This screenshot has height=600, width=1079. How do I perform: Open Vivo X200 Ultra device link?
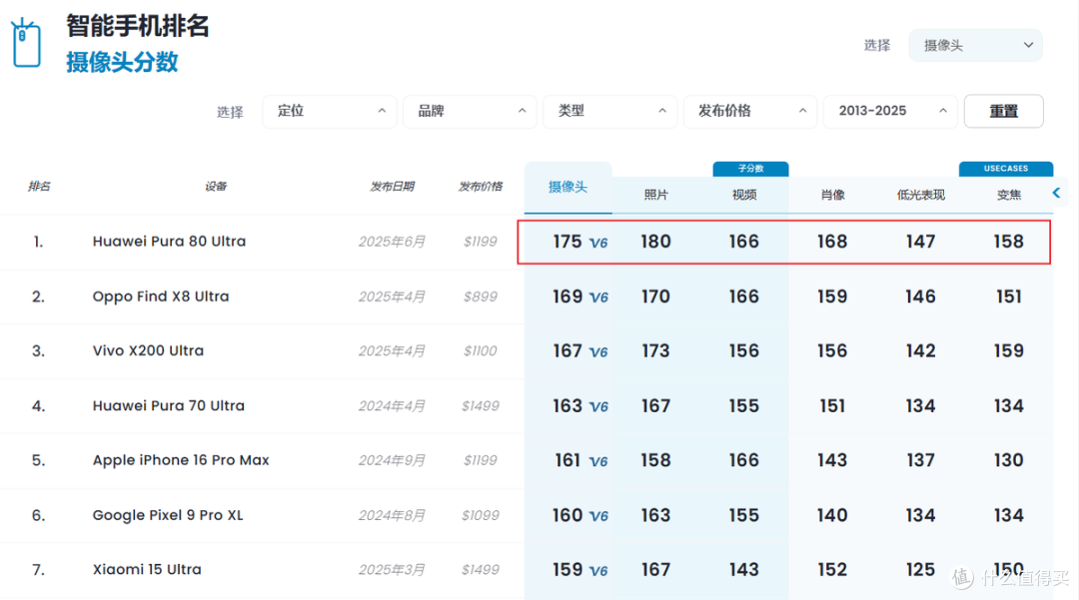[x=148, y=351]
